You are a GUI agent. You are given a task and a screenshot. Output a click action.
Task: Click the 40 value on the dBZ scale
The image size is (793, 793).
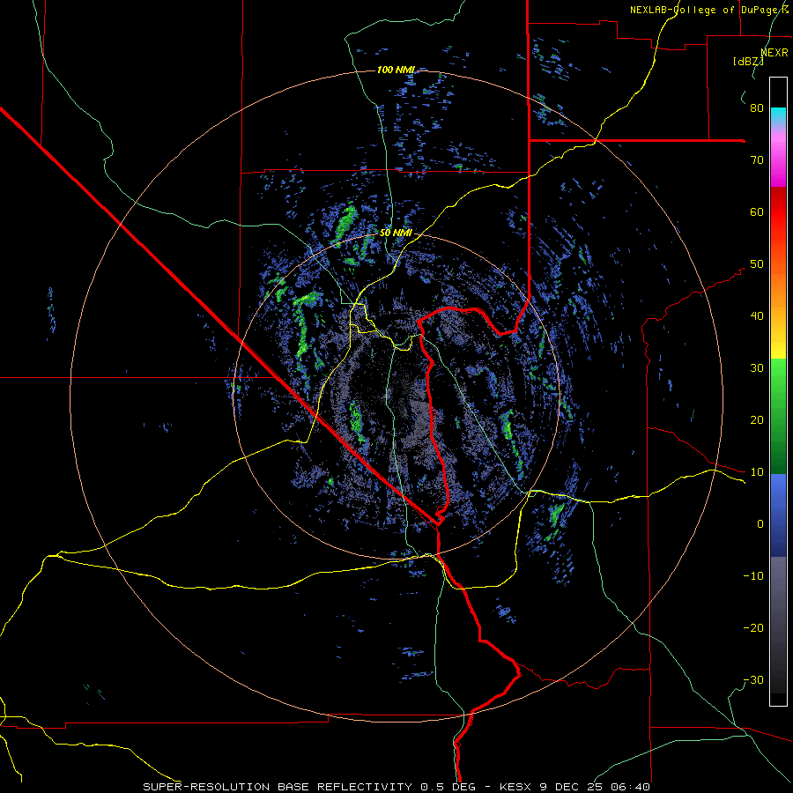[x=757, y=316]
